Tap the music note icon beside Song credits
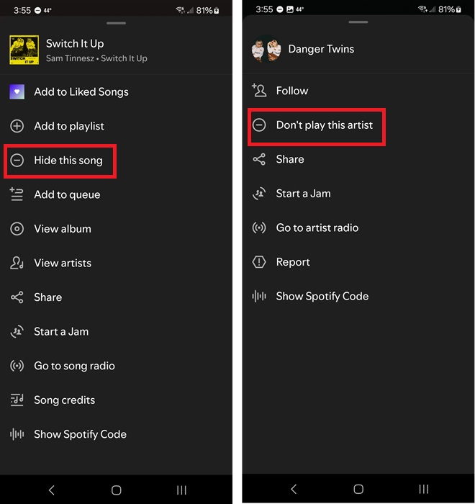The image size is (475, 504). click(17, 400)
